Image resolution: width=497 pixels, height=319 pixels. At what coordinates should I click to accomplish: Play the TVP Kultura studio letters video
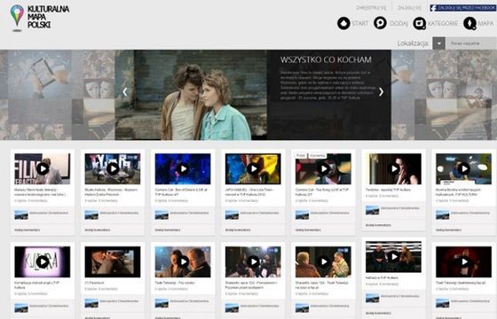[113, 168]
